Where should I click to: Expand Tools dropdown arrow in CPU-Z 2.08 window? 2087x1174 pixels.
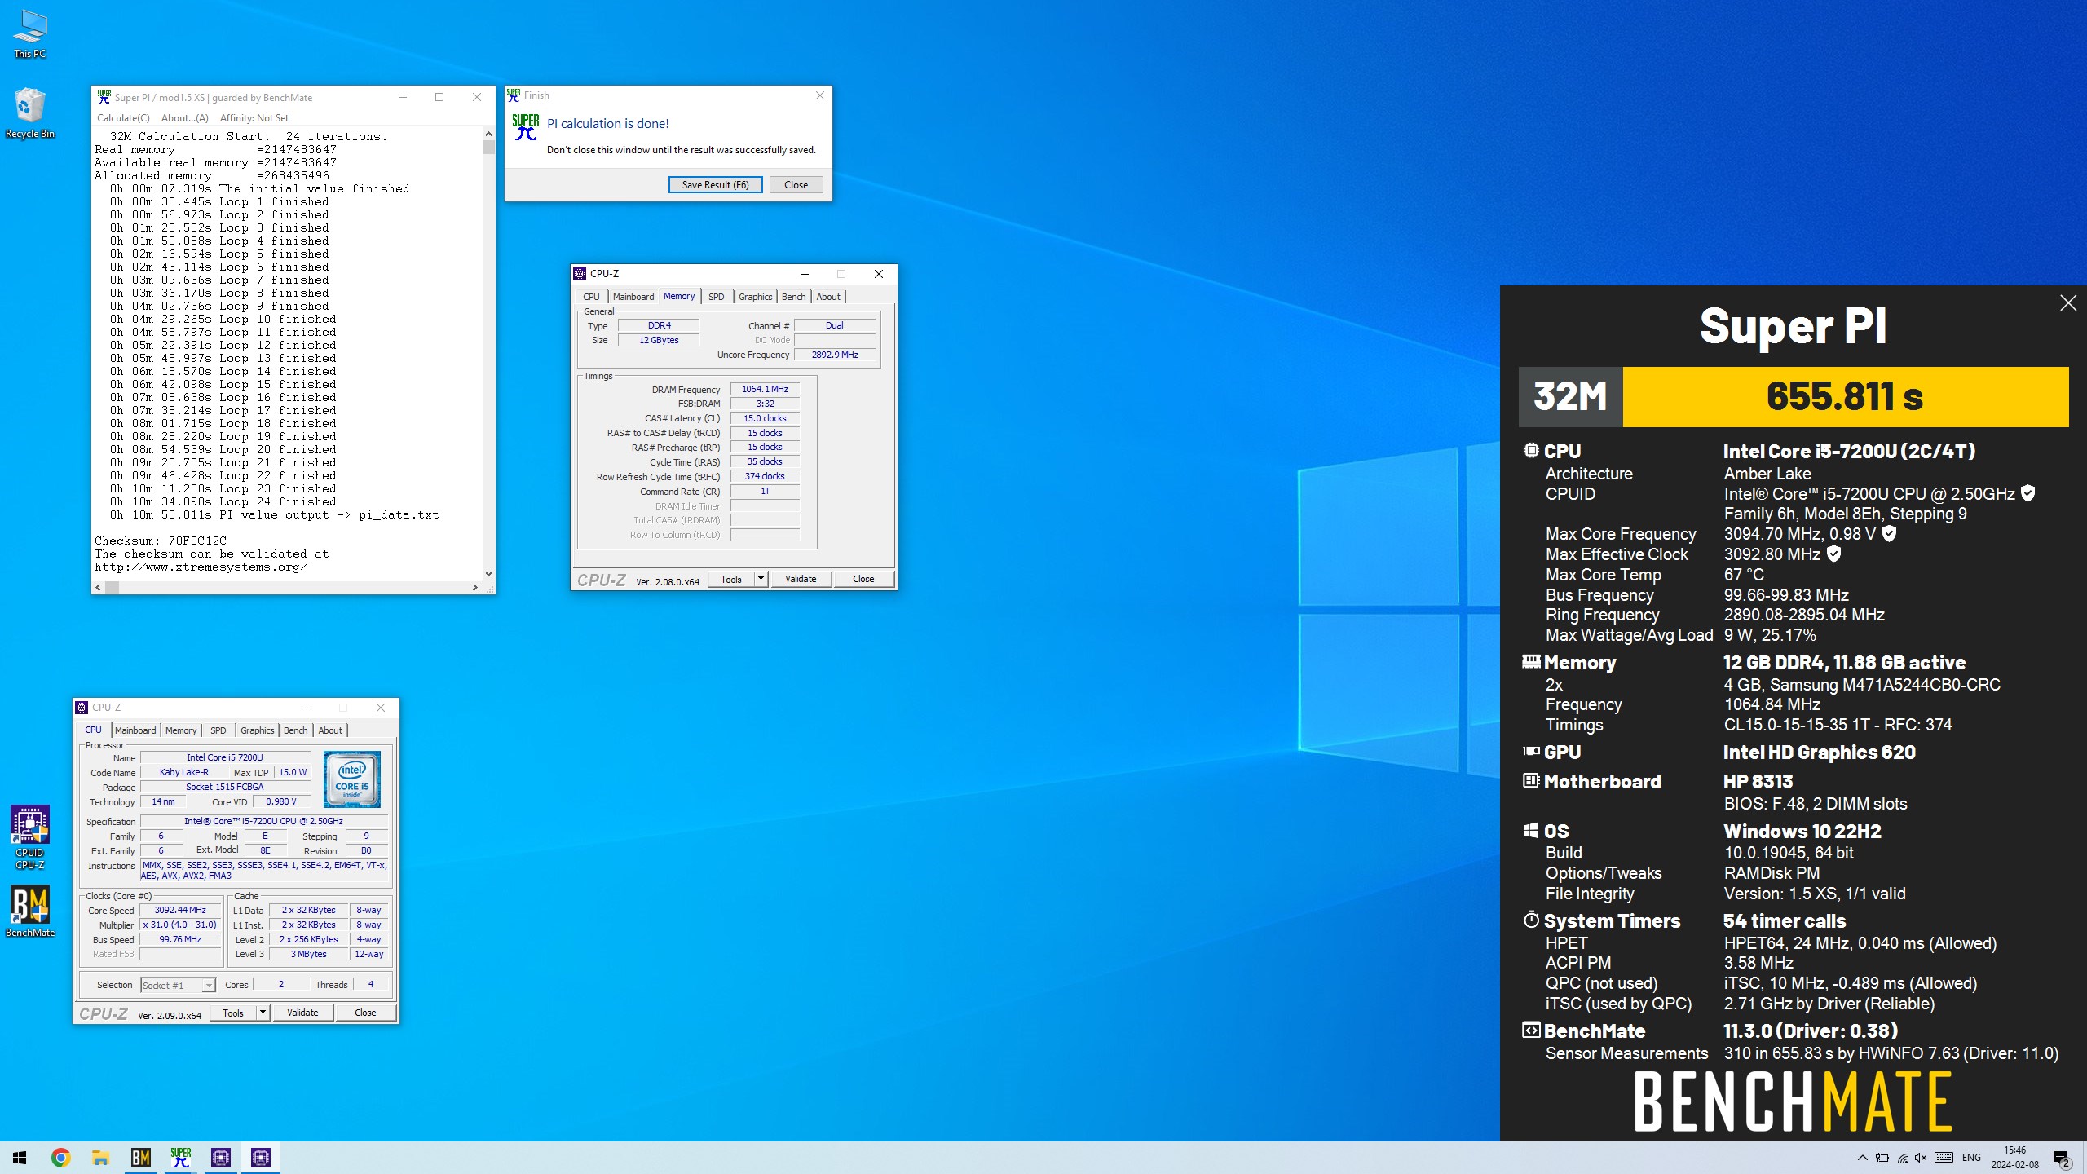(x=761, y=579)
